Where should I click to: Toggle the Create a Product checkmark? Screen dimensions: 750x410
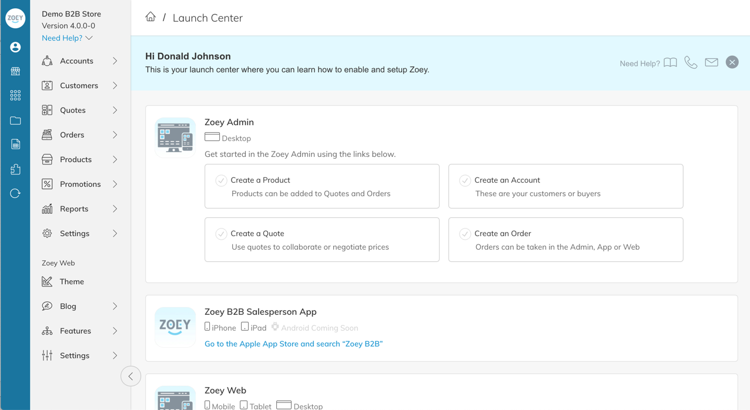tap(221, 180)
